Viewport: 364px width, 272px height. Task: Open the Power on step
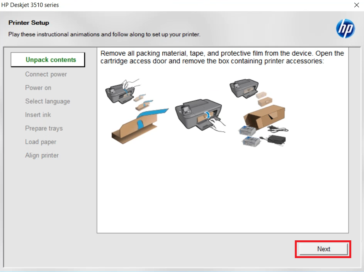pos(38,88)
